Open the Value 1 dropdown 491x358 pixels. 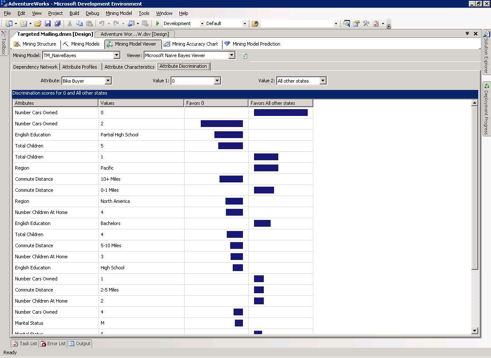click(217, 81)
